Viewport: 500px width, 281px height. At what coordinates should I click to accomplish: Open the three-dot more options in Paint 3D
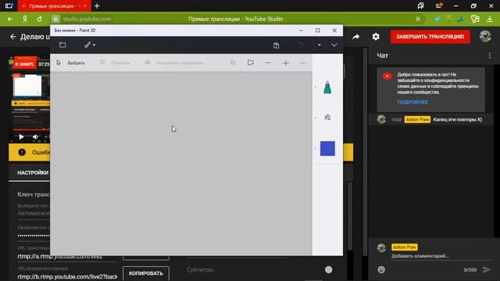click(x=303, y=63)
